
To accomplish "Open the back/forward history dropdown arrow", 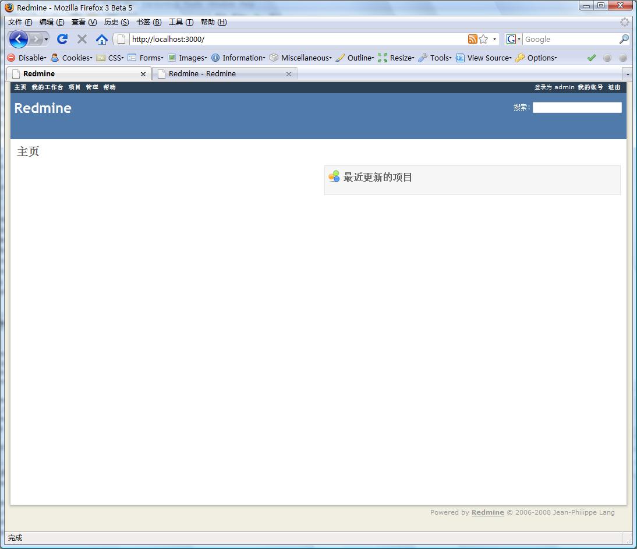I will pos(47,40).
